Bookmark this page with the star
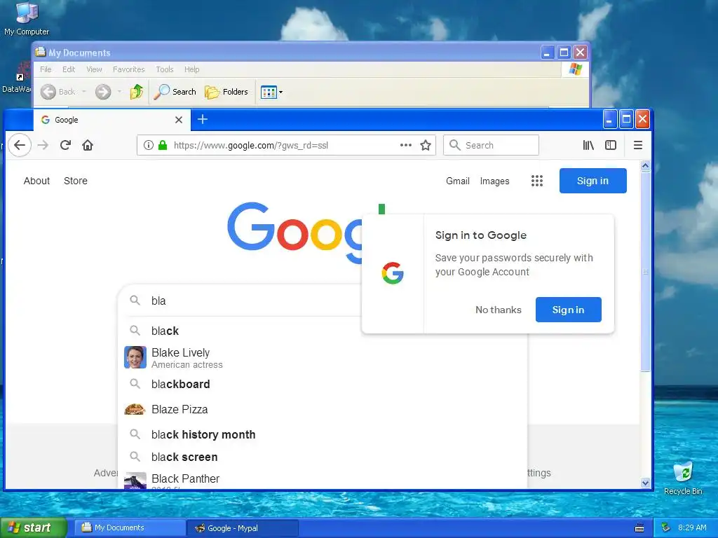The width and height of the screenshot is (718, 538). 426,145
